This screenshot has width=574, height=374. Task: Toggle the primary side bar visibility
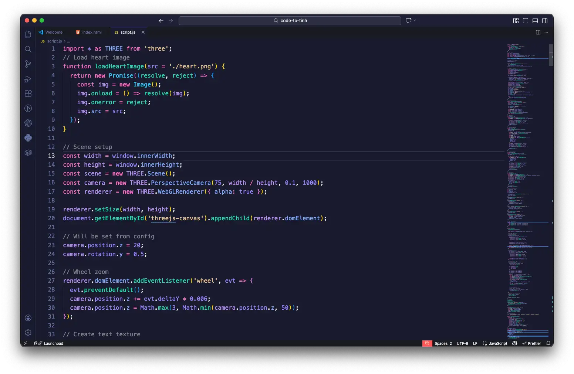point(526,21)
